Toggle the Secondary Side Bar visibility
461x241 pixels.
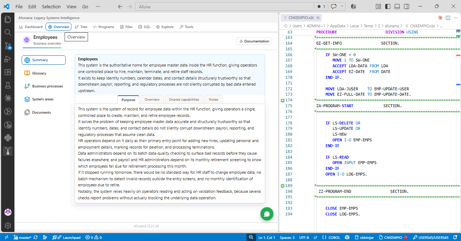pos(407,6)
